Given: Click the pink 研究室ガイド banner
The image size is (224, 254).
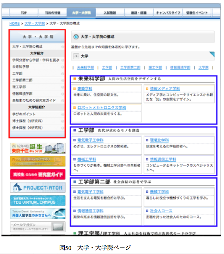Looking at the screenshot, I should click(x=38, y=174).
